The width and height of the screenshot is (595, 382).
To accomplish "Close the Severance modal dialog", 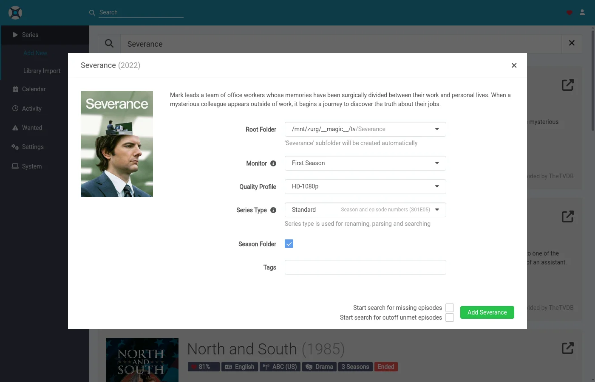I will pyautogui.click(x=514, y=65).
